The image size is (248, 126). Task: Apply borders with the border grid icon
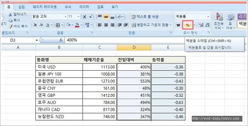[x=58, y=25]
